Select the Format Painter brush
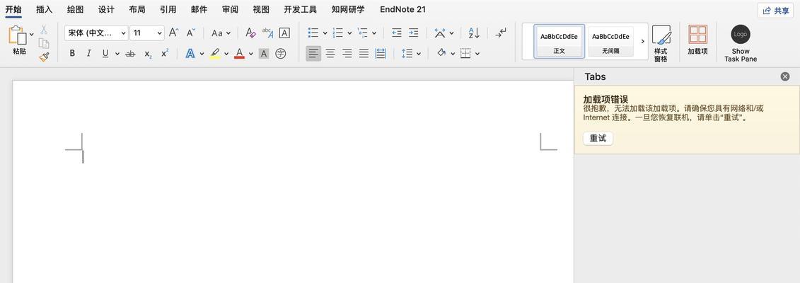800x283 pixels. [44, 57]
